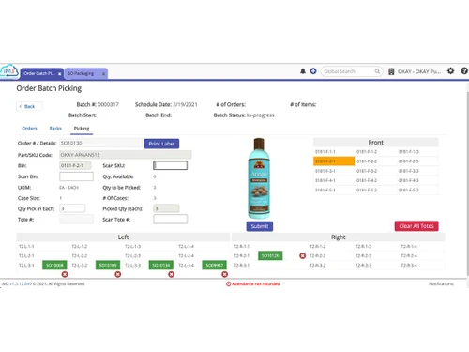Close the SO Packaging tab
469x352 pixels.
click(103, 74)
